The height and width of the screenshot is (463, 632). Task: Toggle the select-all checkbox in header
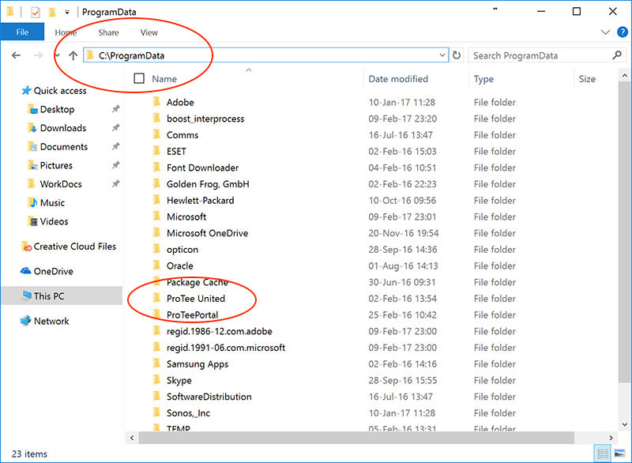[x=139, y=78]
